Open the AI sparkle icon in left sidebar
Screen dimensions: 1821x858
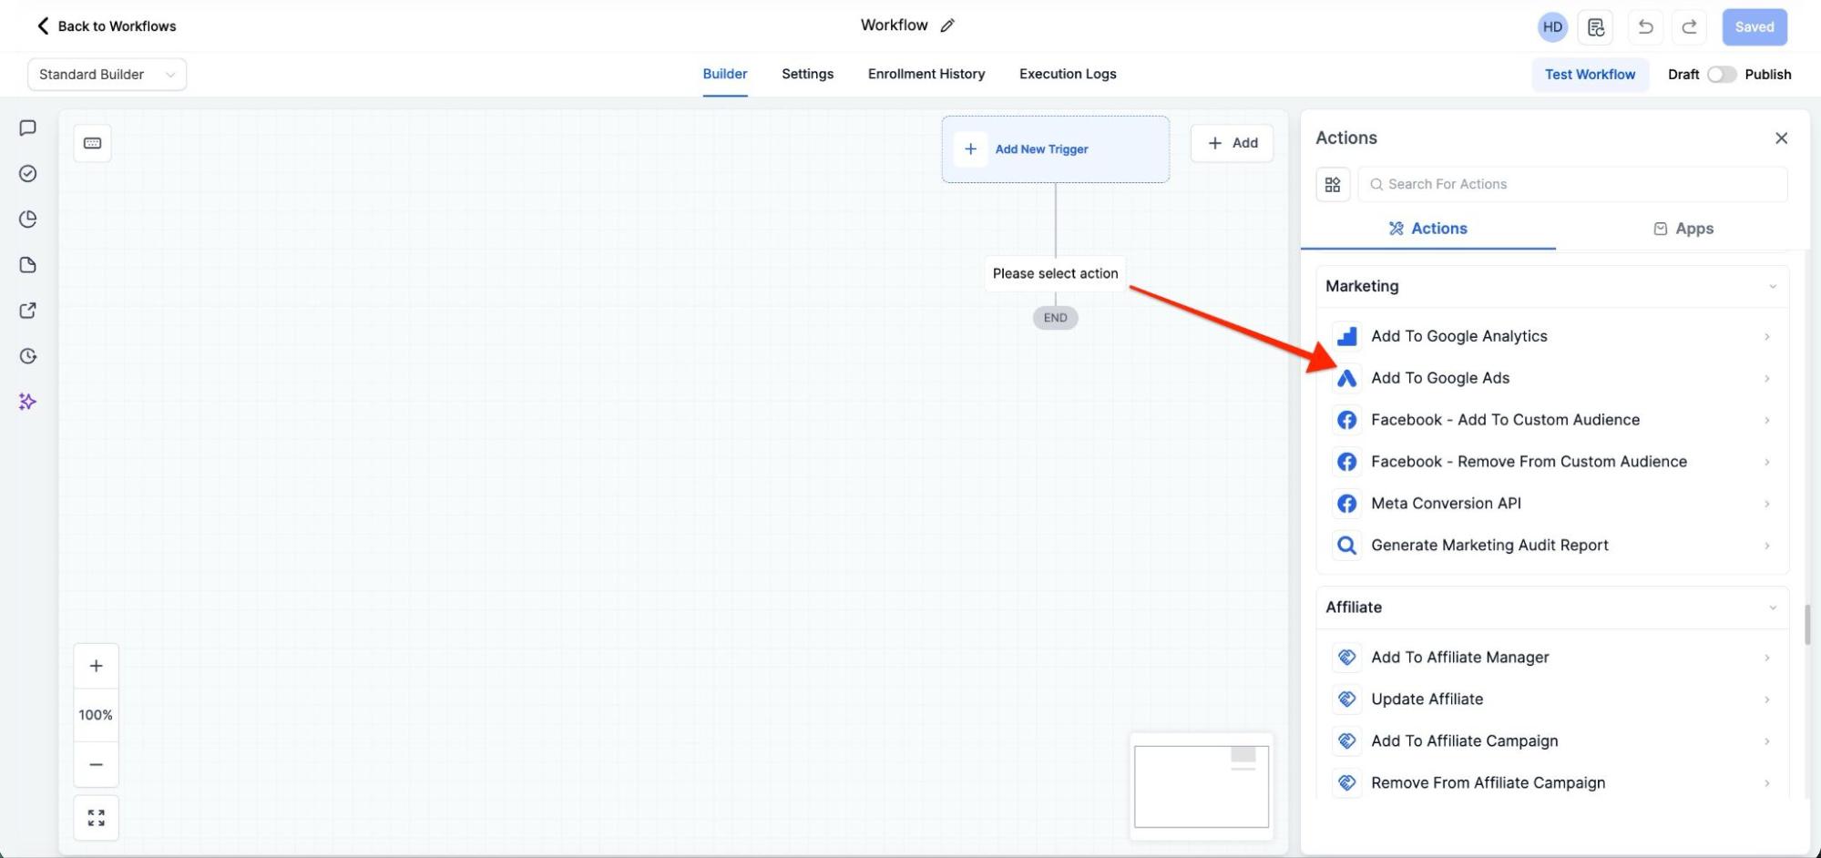tap(27, 402)
